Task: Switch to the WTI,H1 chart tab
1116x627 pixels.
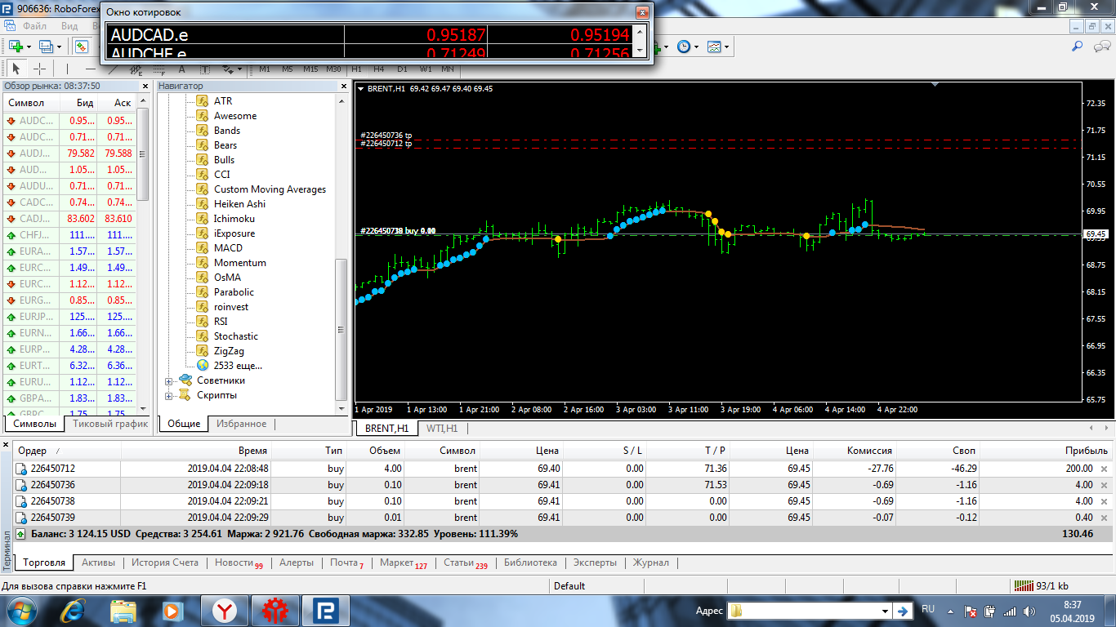Action: point(442,429)
